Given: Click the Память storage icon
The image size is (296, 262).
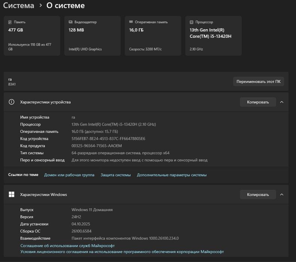Looking at the screenshot, I should 10,22.
